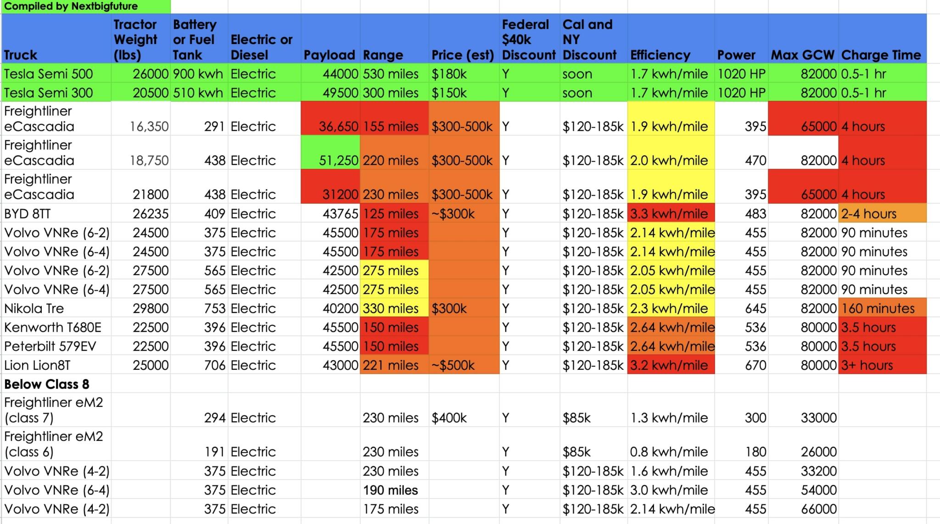This screenshot has height=524, width=940.
Task: Click the Charge Time column header
Action: coord(882,39)
